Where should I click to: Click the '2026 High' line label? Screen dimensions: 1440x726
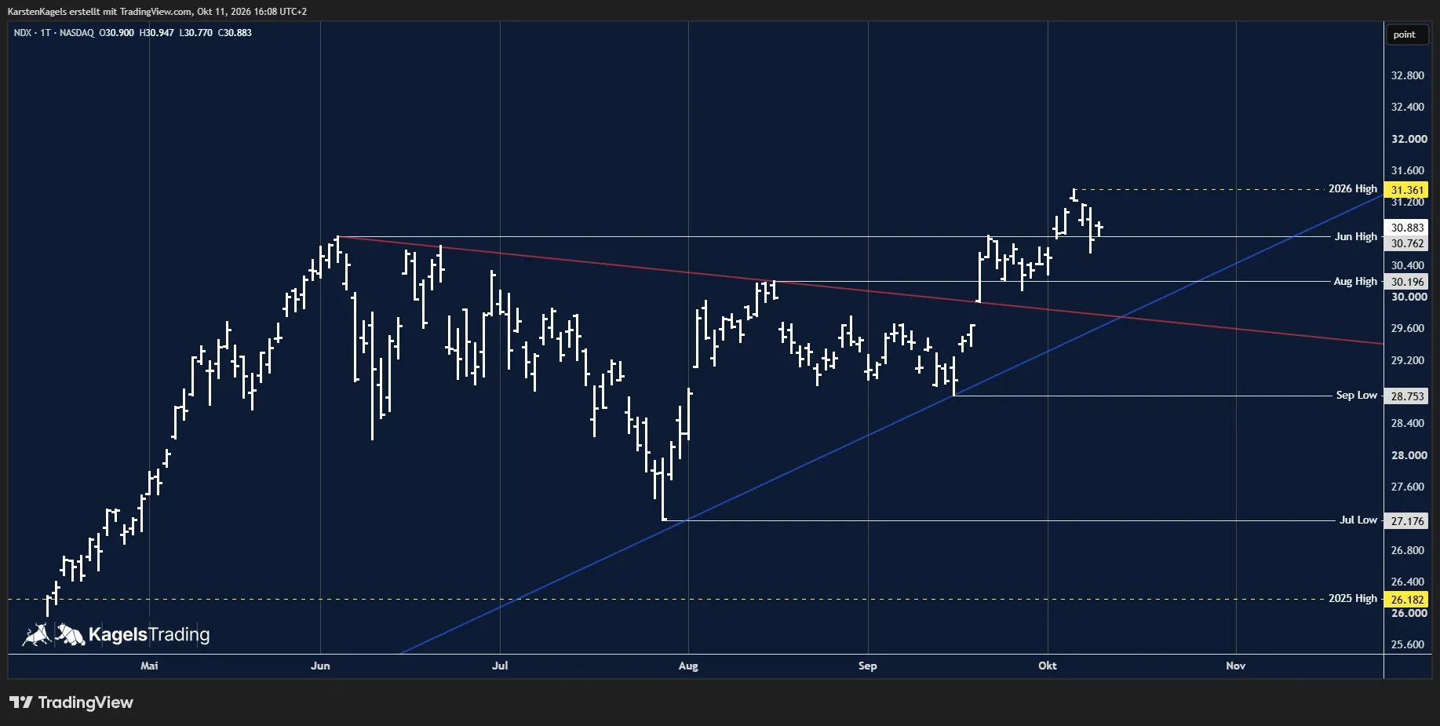[x=1353, y=189]
